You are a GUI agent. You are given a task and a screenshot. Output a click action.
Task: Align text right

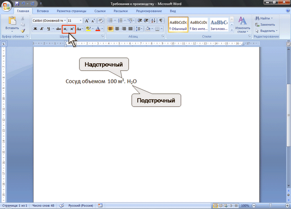(x=124, y=29)
